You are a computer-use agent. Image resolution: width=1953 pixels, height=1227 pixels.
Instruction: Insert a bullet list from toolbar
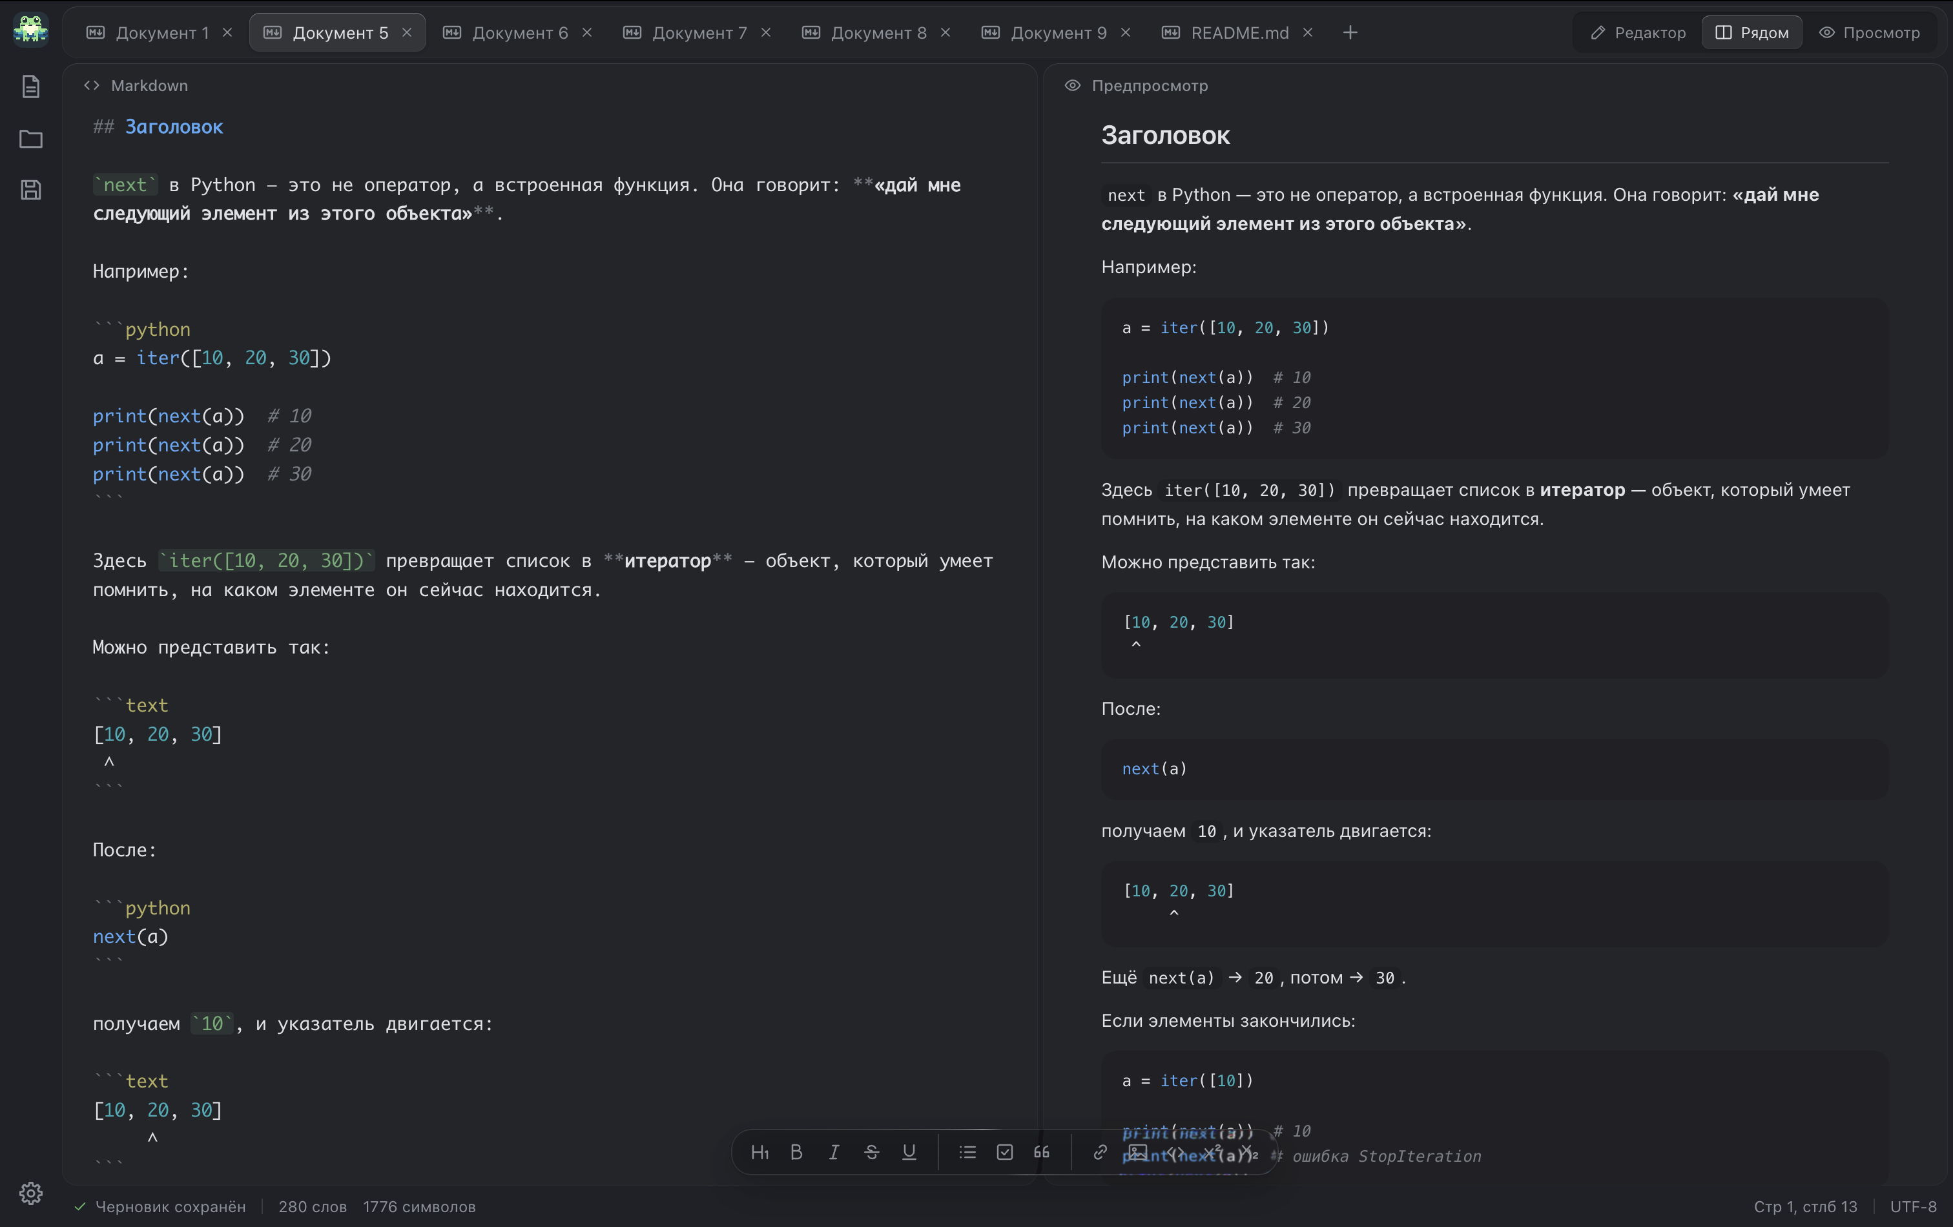967,1152
